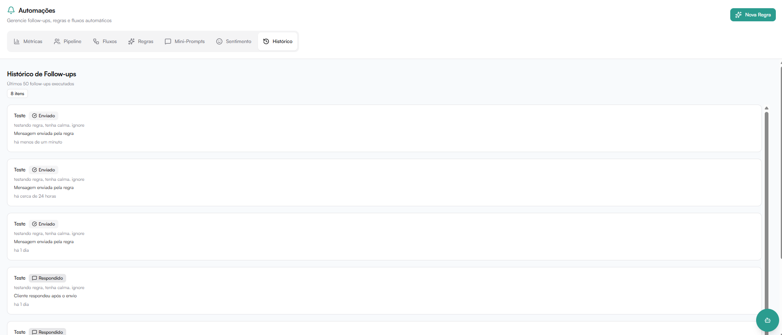Click Enviado badge in the "há cerca de 24 horas" entry
The height and width of the screenshot is (335, 782).
pyautogui.click(x=44, y=170)
